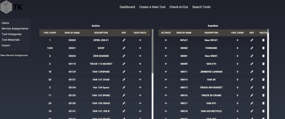Activate the VAN #56 RECYCLE assignment
285x119 pixels.
click(x=166, y=111)
